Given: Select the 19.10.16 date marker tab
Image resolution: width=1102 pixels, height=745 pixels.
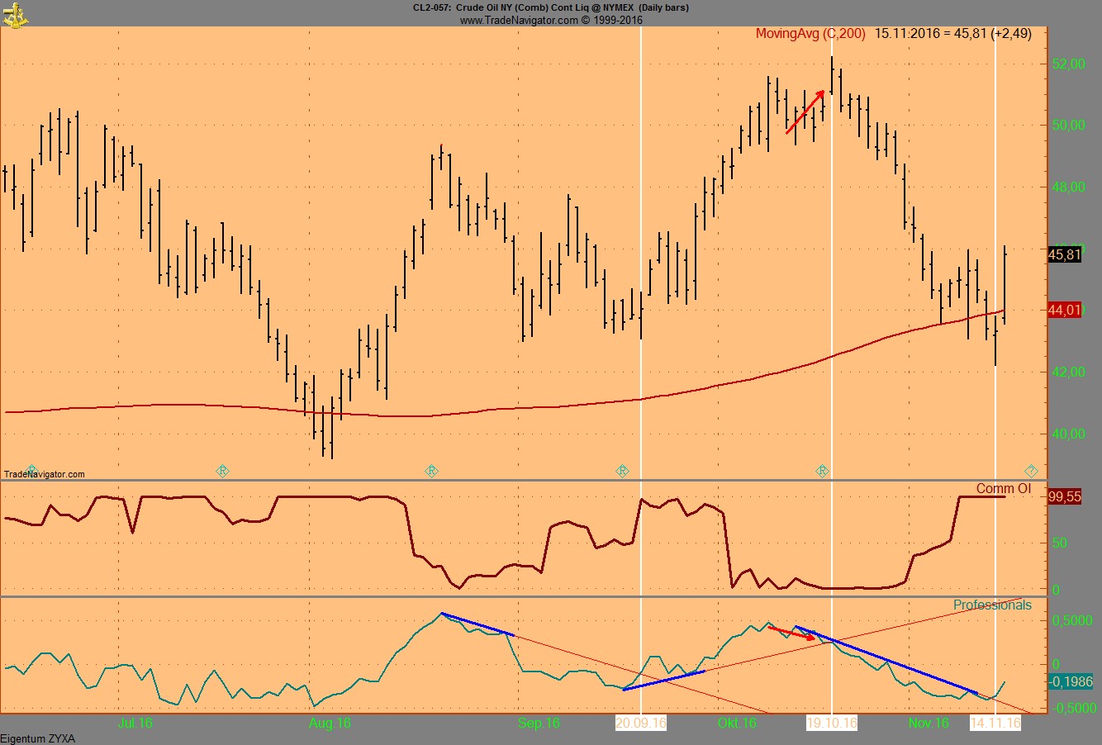Looking at the screenshot, I should click(830, 720).
